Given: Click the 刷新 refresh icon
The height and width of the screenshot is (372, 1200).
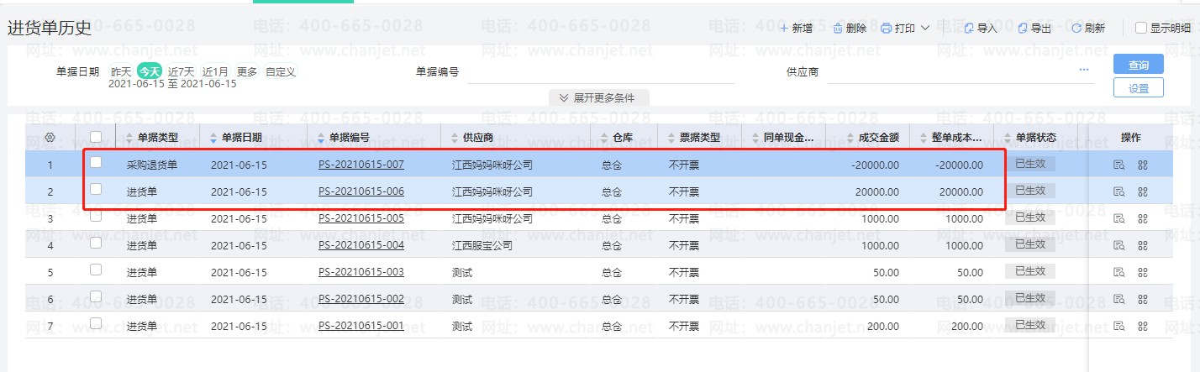Looking at the screenshot, I should tap(1076, 29).
